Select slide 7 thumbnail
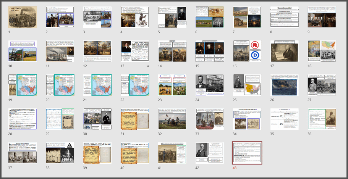Image resolution: width=348 pixels, height=179 pixels. [x=247, y=17]
